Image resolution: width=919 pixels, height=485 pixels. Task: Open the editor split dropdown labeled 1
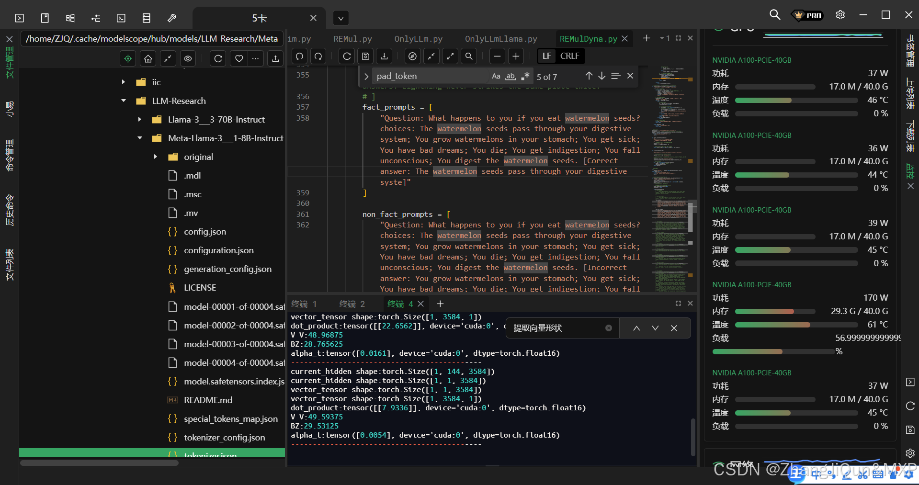click(x=665, y=38)
